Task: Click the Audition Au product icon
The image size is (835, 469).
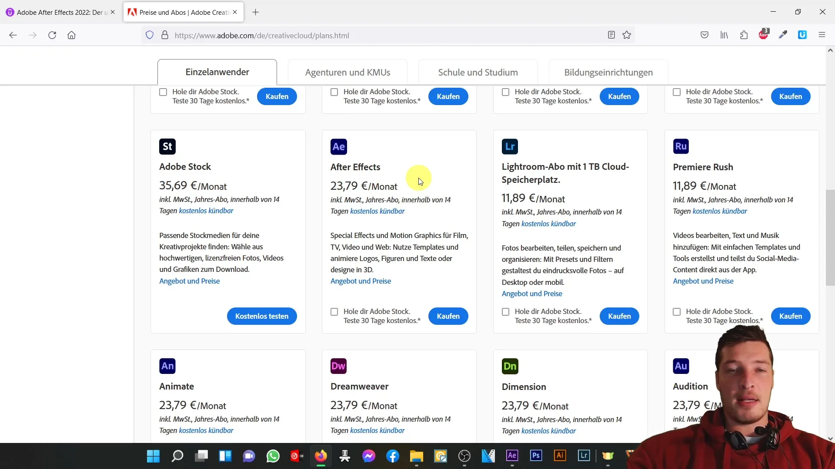Action: (x=681, y=366)
